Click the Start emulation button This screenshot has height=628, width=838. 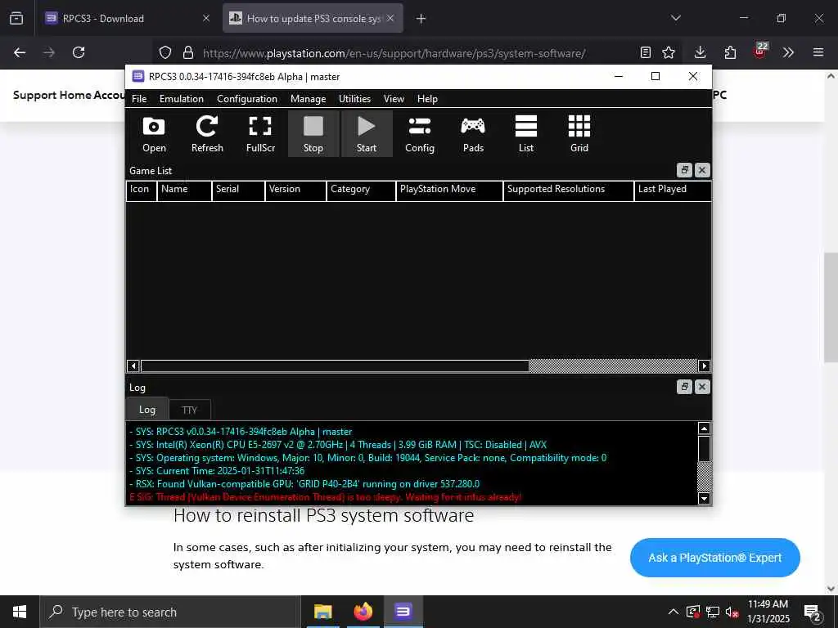click(x=367, y=134)
